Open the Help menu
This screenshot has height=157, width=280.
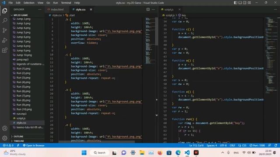coord(77,3)
